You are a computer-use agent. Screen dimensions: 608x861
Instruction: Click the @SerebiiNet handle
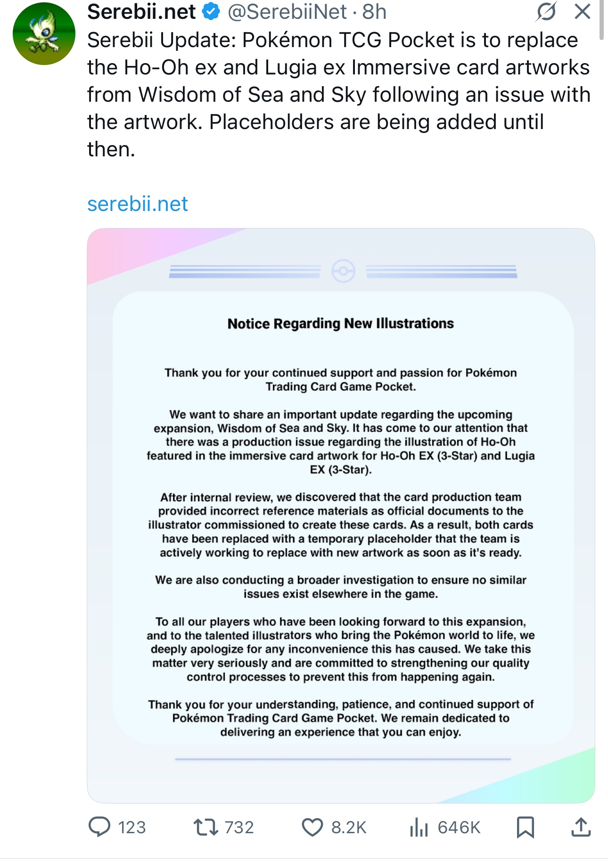[287, 12]
